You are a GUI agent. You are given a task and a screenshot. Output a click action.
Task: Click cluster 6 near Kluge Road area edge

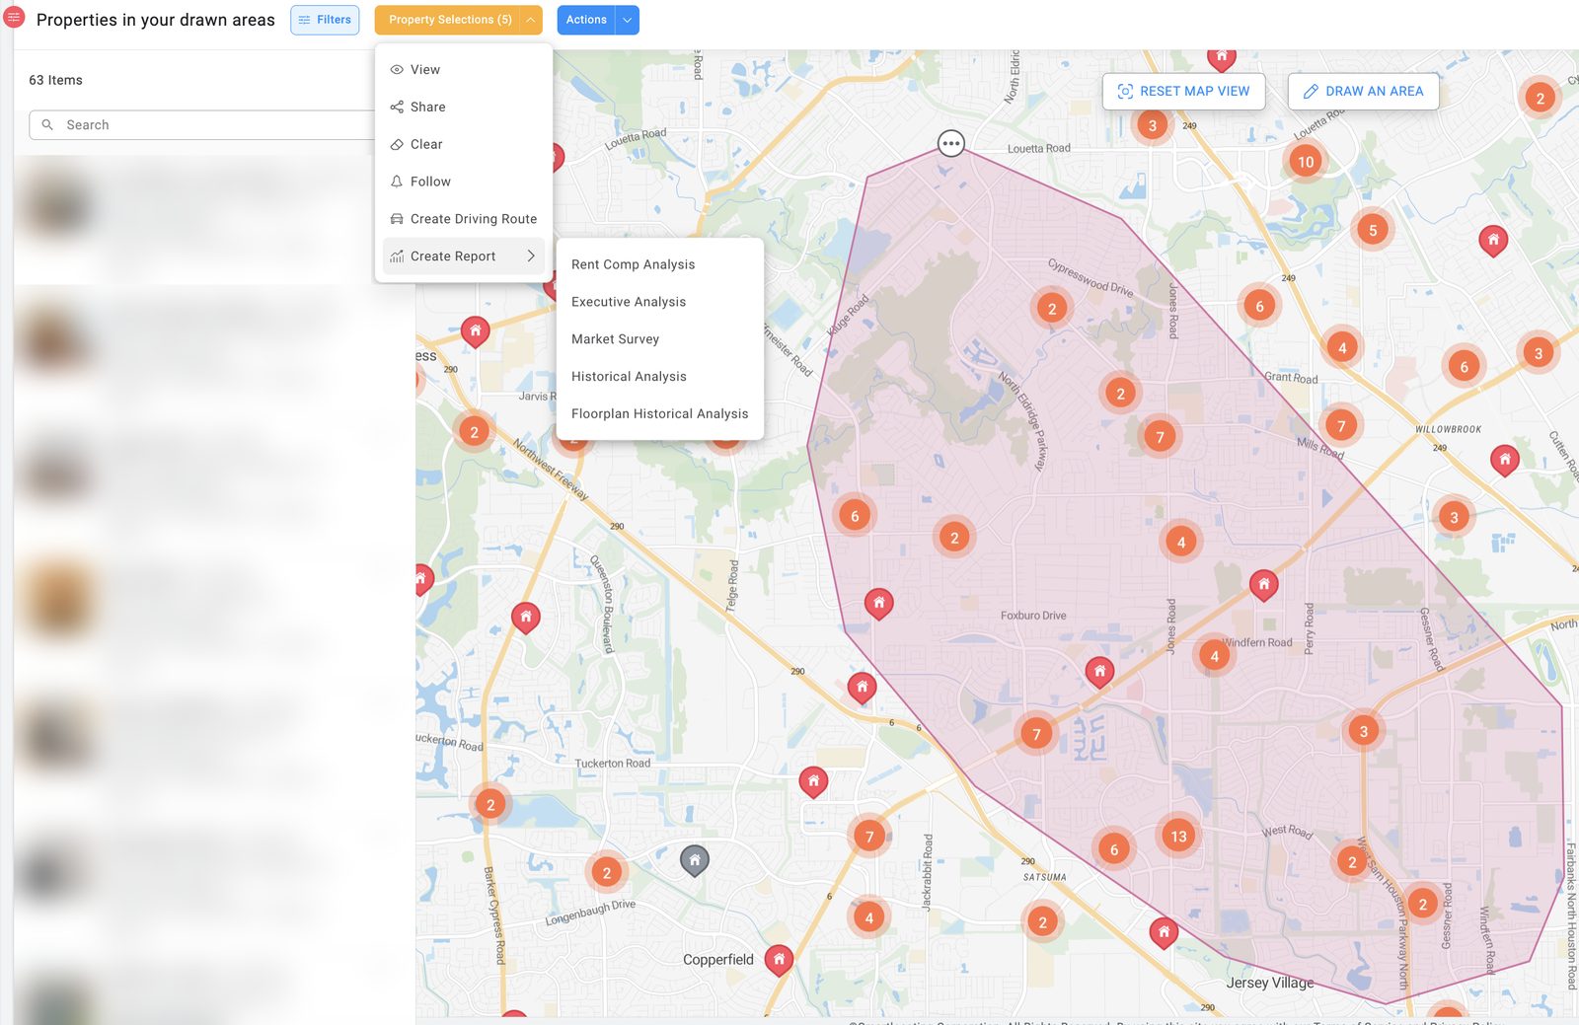click(855, 515)
